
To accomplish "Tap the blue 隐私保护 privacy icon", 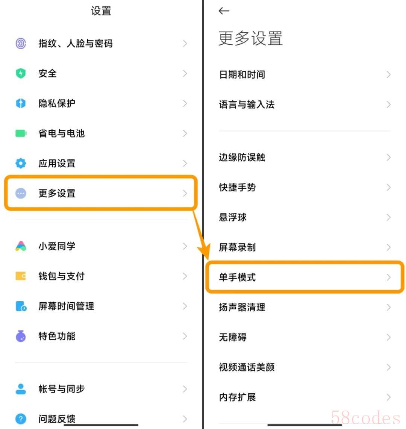I will pos(21,103).
